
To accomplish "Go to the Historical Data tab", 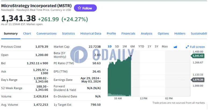I will tap(91, 34).
